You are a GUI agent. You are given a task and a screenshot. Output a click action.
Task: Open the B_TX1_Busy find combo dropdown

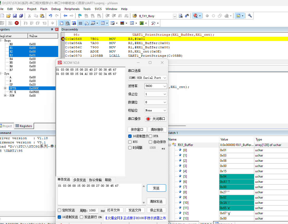[175, 16]
